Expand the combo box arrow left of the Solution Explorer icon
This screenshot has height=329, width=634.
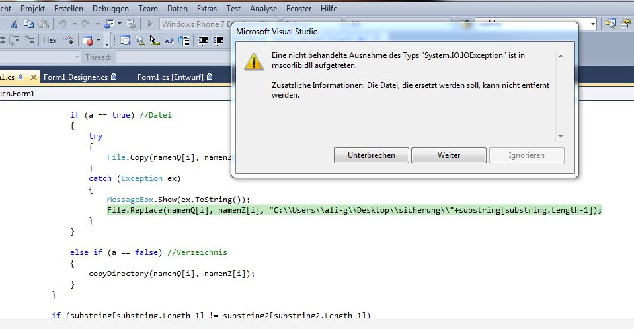tap(593, 24)
